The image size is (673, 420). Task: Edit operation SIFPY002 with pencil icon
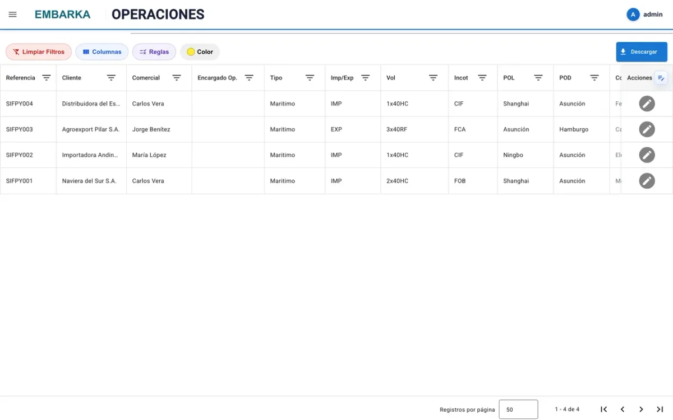pos(647,155)
